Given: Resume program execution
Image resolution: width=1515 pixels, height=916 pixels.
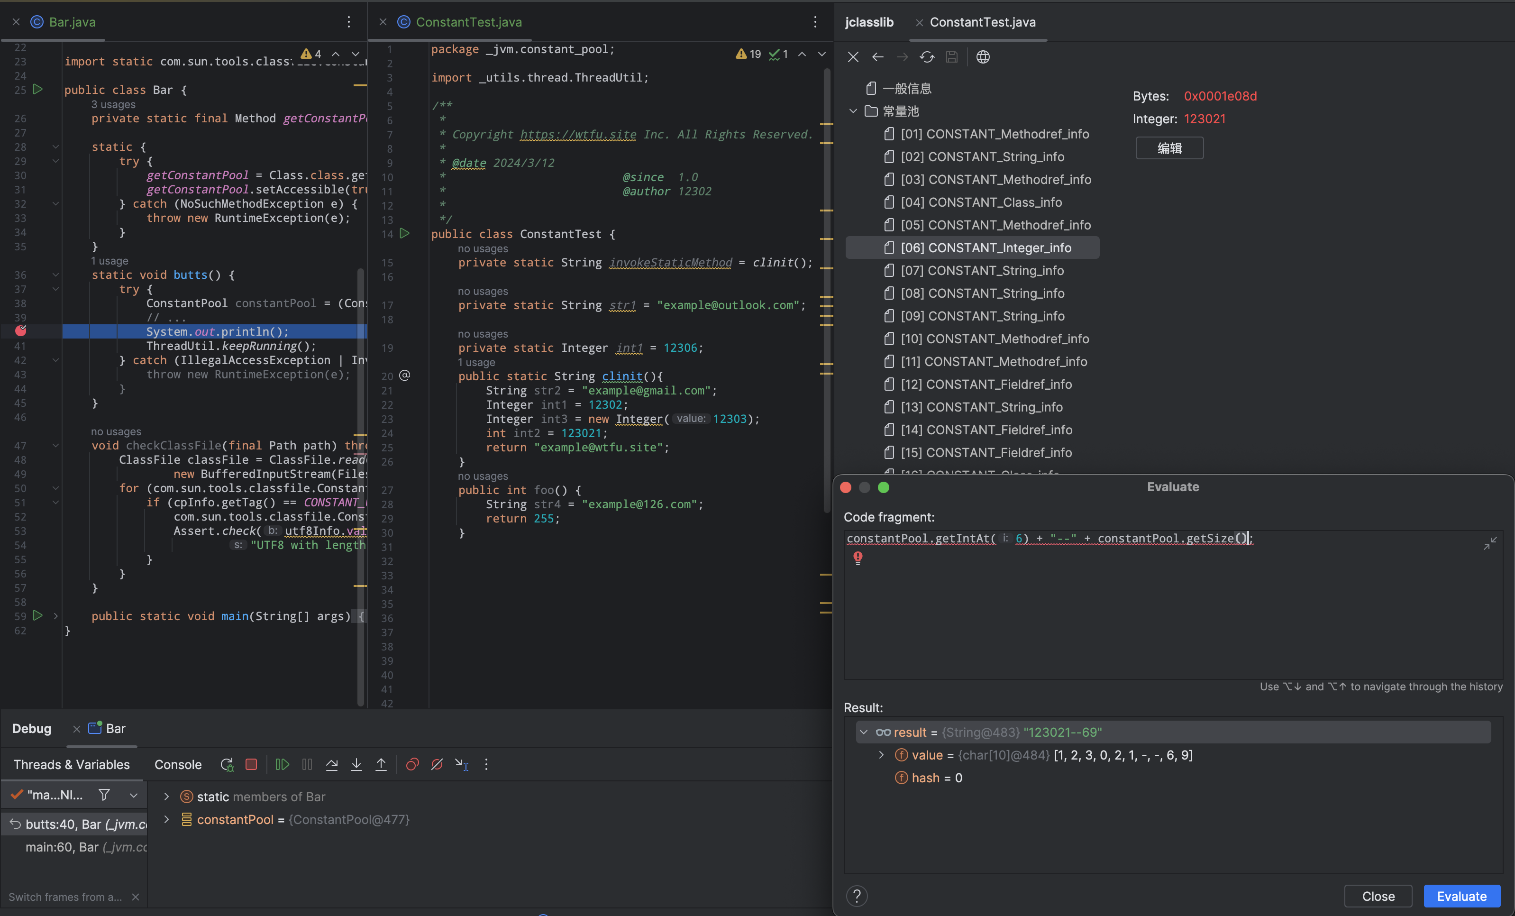Looking at the screenshot, I should (x=282, y=764).
